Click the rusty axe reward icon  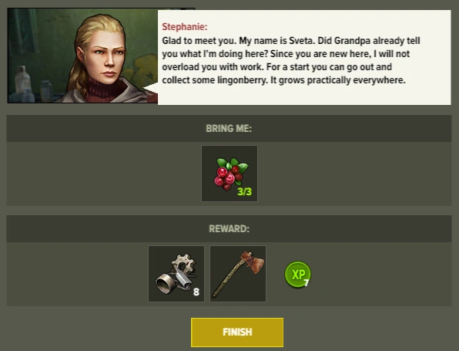click(x=238, y=274)
